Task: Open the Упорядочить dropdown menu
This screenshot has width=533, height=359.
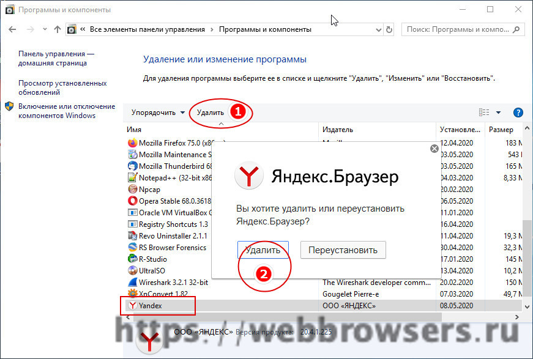Action: (x=158, y=113)
